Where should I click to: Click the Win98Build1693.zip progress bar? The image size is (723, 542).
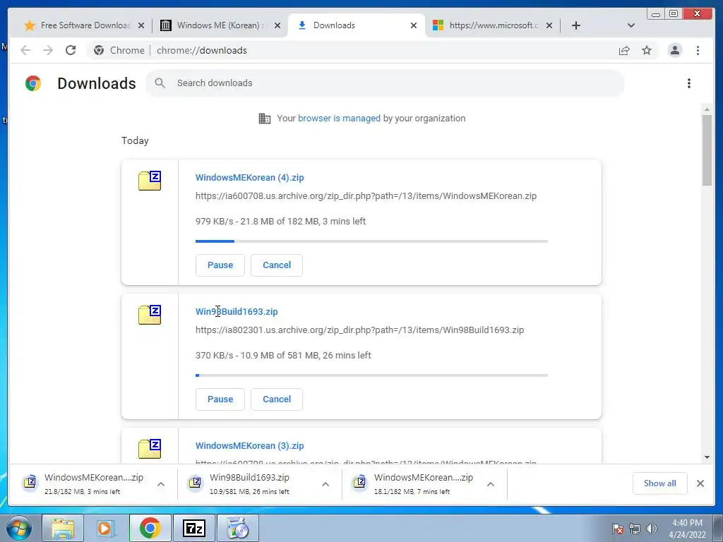pyautogui.click(x=371, y=375)
